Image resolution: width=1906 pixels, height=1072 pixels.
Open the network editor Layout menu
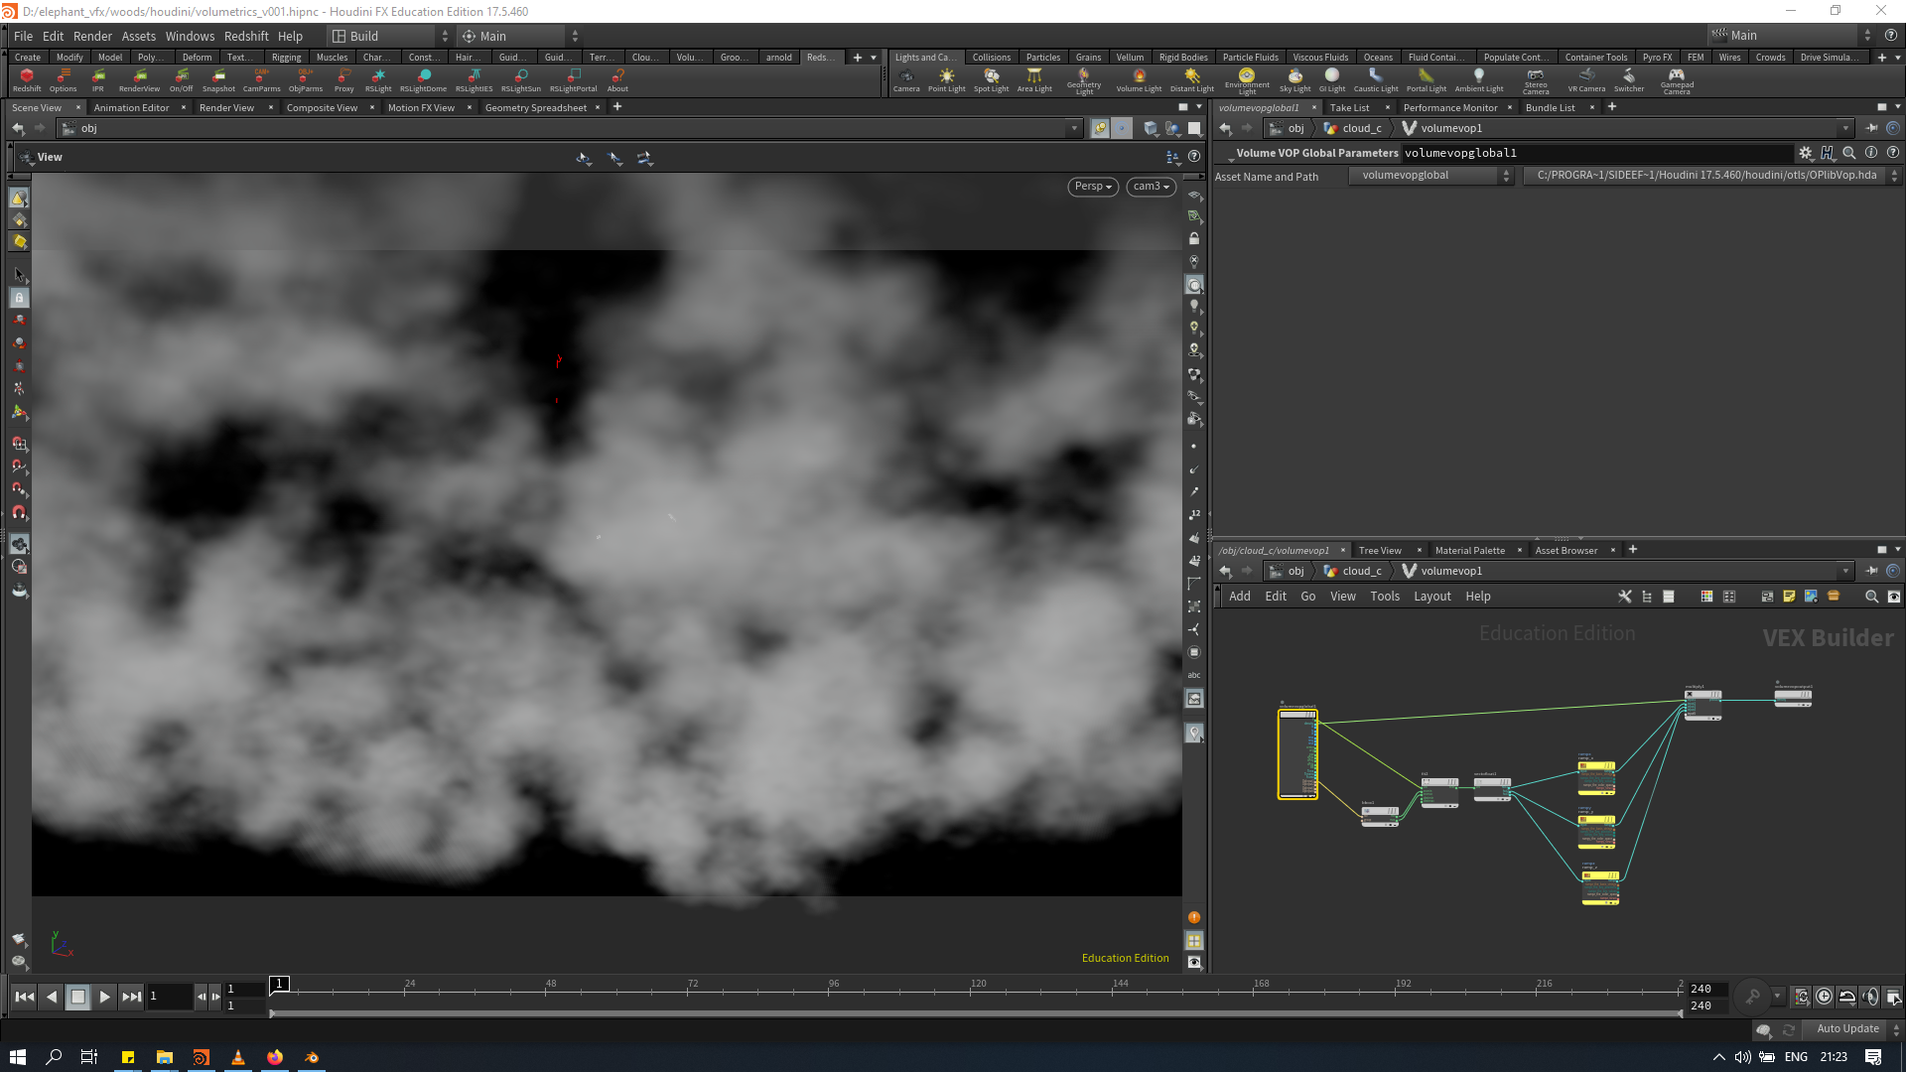(x=1431, y=597)
